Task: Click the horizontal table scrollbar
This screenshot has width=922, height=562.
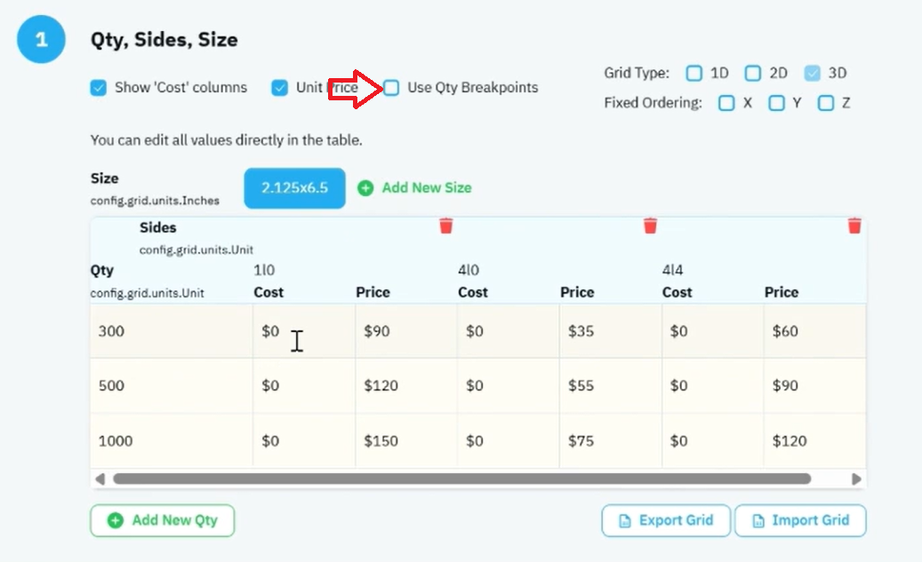Action: (x=461, y=479)
